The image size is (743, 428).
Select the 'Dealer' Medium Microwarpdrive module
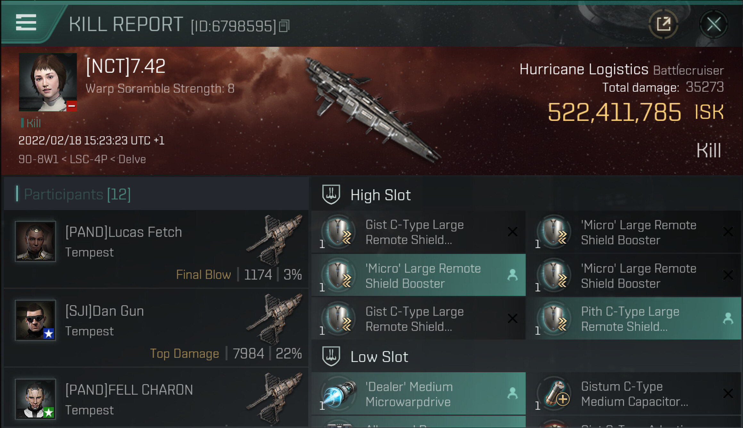coord(418,394)
